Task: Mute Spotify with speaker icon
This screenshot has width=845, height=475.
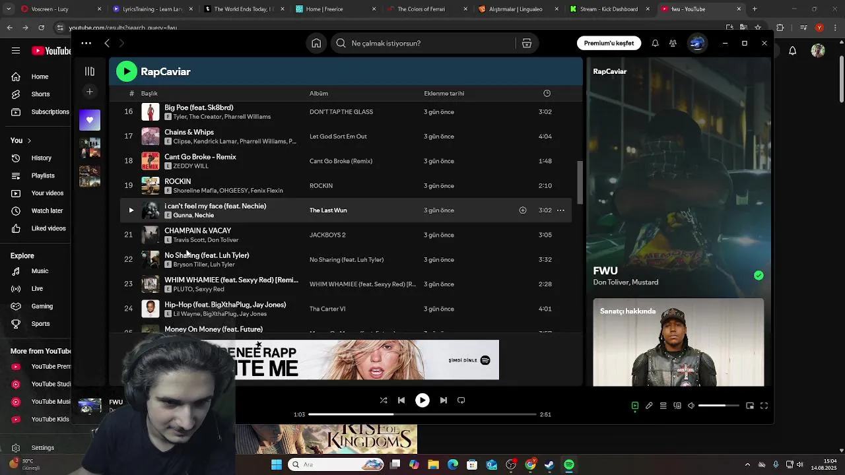Action: click(691, 406)
